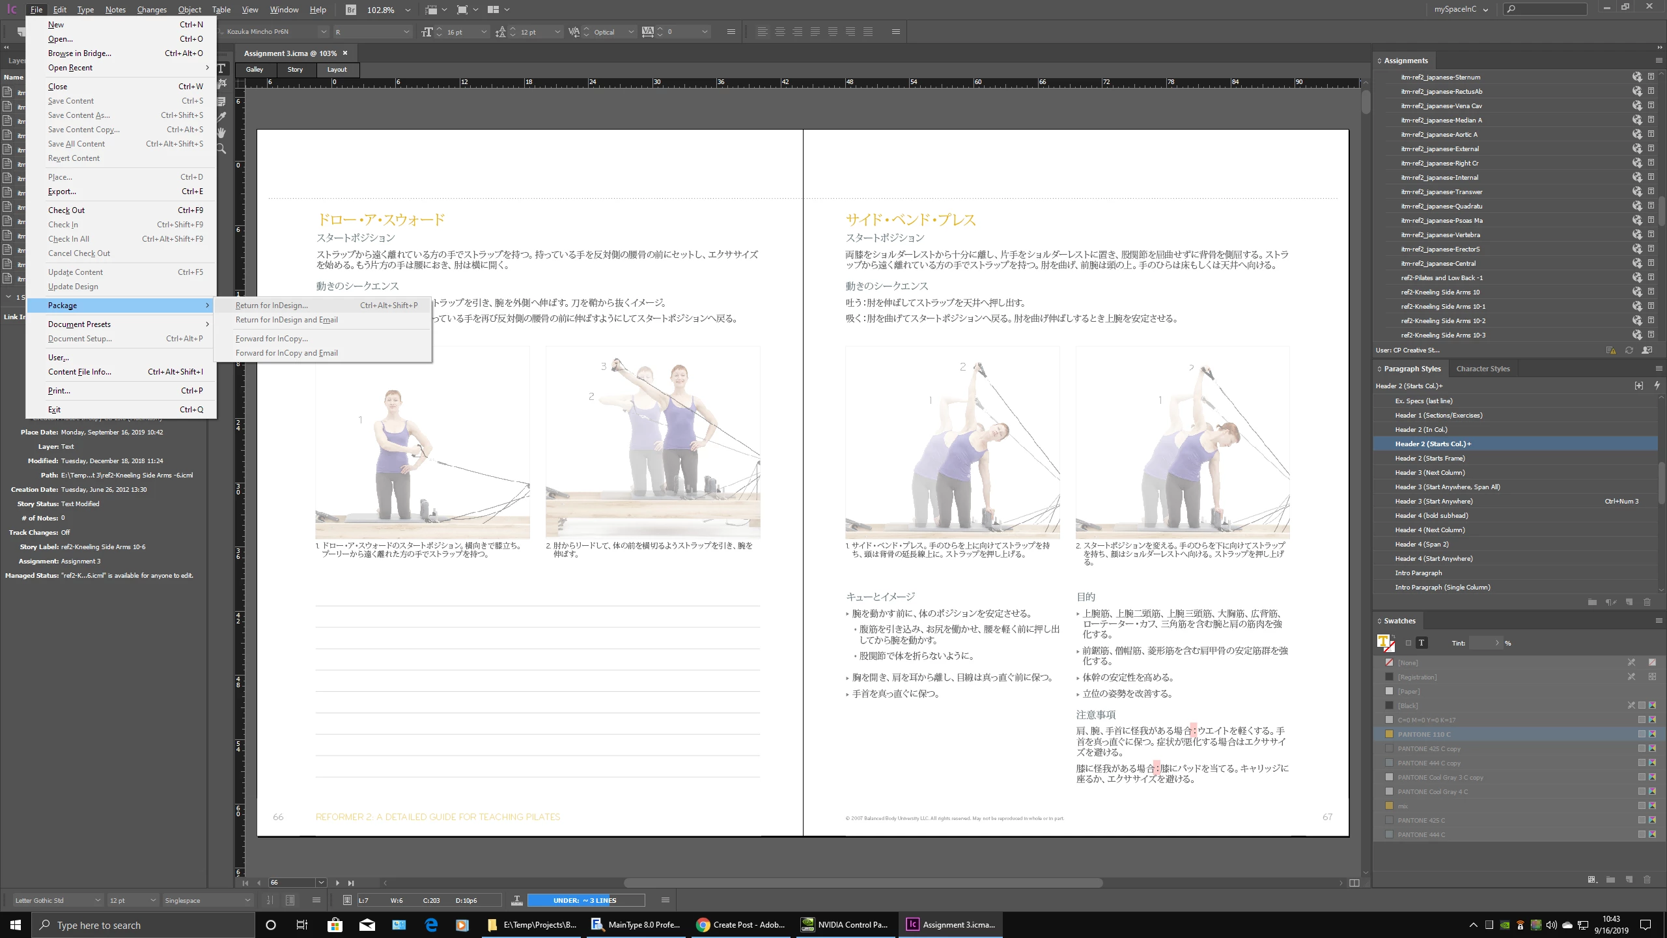Choose Return for InDesign in submenu

tap(272, 306)
